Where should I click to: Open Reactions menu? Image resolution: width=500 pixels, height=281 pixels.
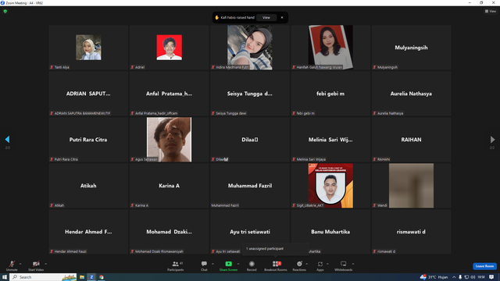click(x=299, y=265)
